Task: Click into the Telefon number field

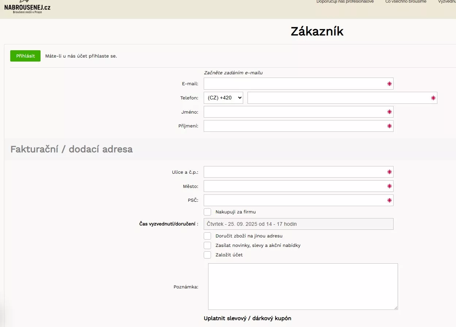Action: 342,98
